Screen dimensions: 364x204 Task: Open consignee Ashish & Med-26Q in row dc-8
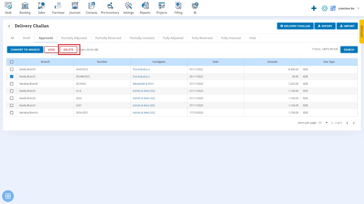pos(144,91)
